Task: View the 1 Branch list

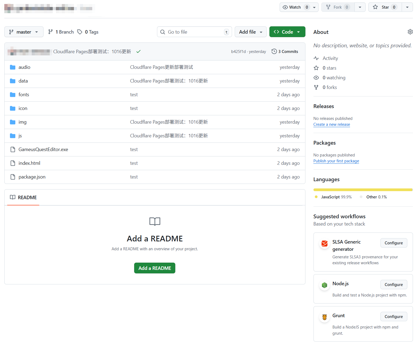Action: [61, 32]
